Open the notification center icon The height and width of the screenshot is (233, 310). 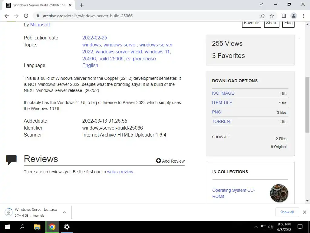click(x=300, y=227)
